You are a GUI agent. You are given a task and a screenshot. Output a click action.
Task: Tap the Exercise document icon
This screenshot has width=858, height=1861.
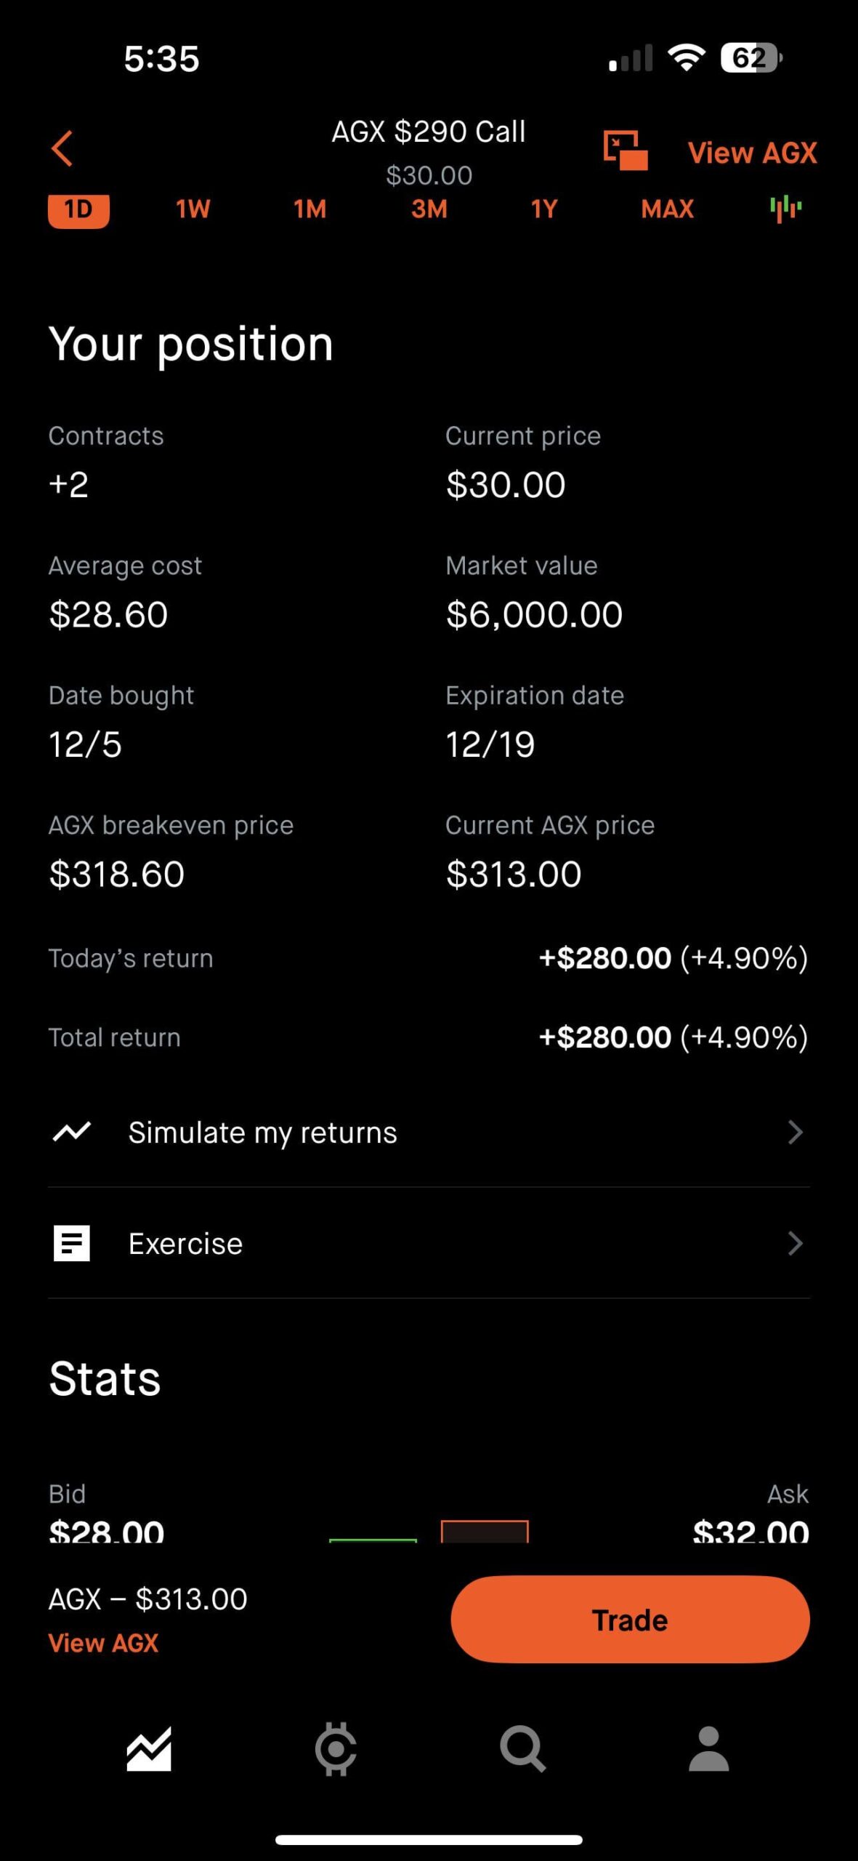pos(72,1243)
